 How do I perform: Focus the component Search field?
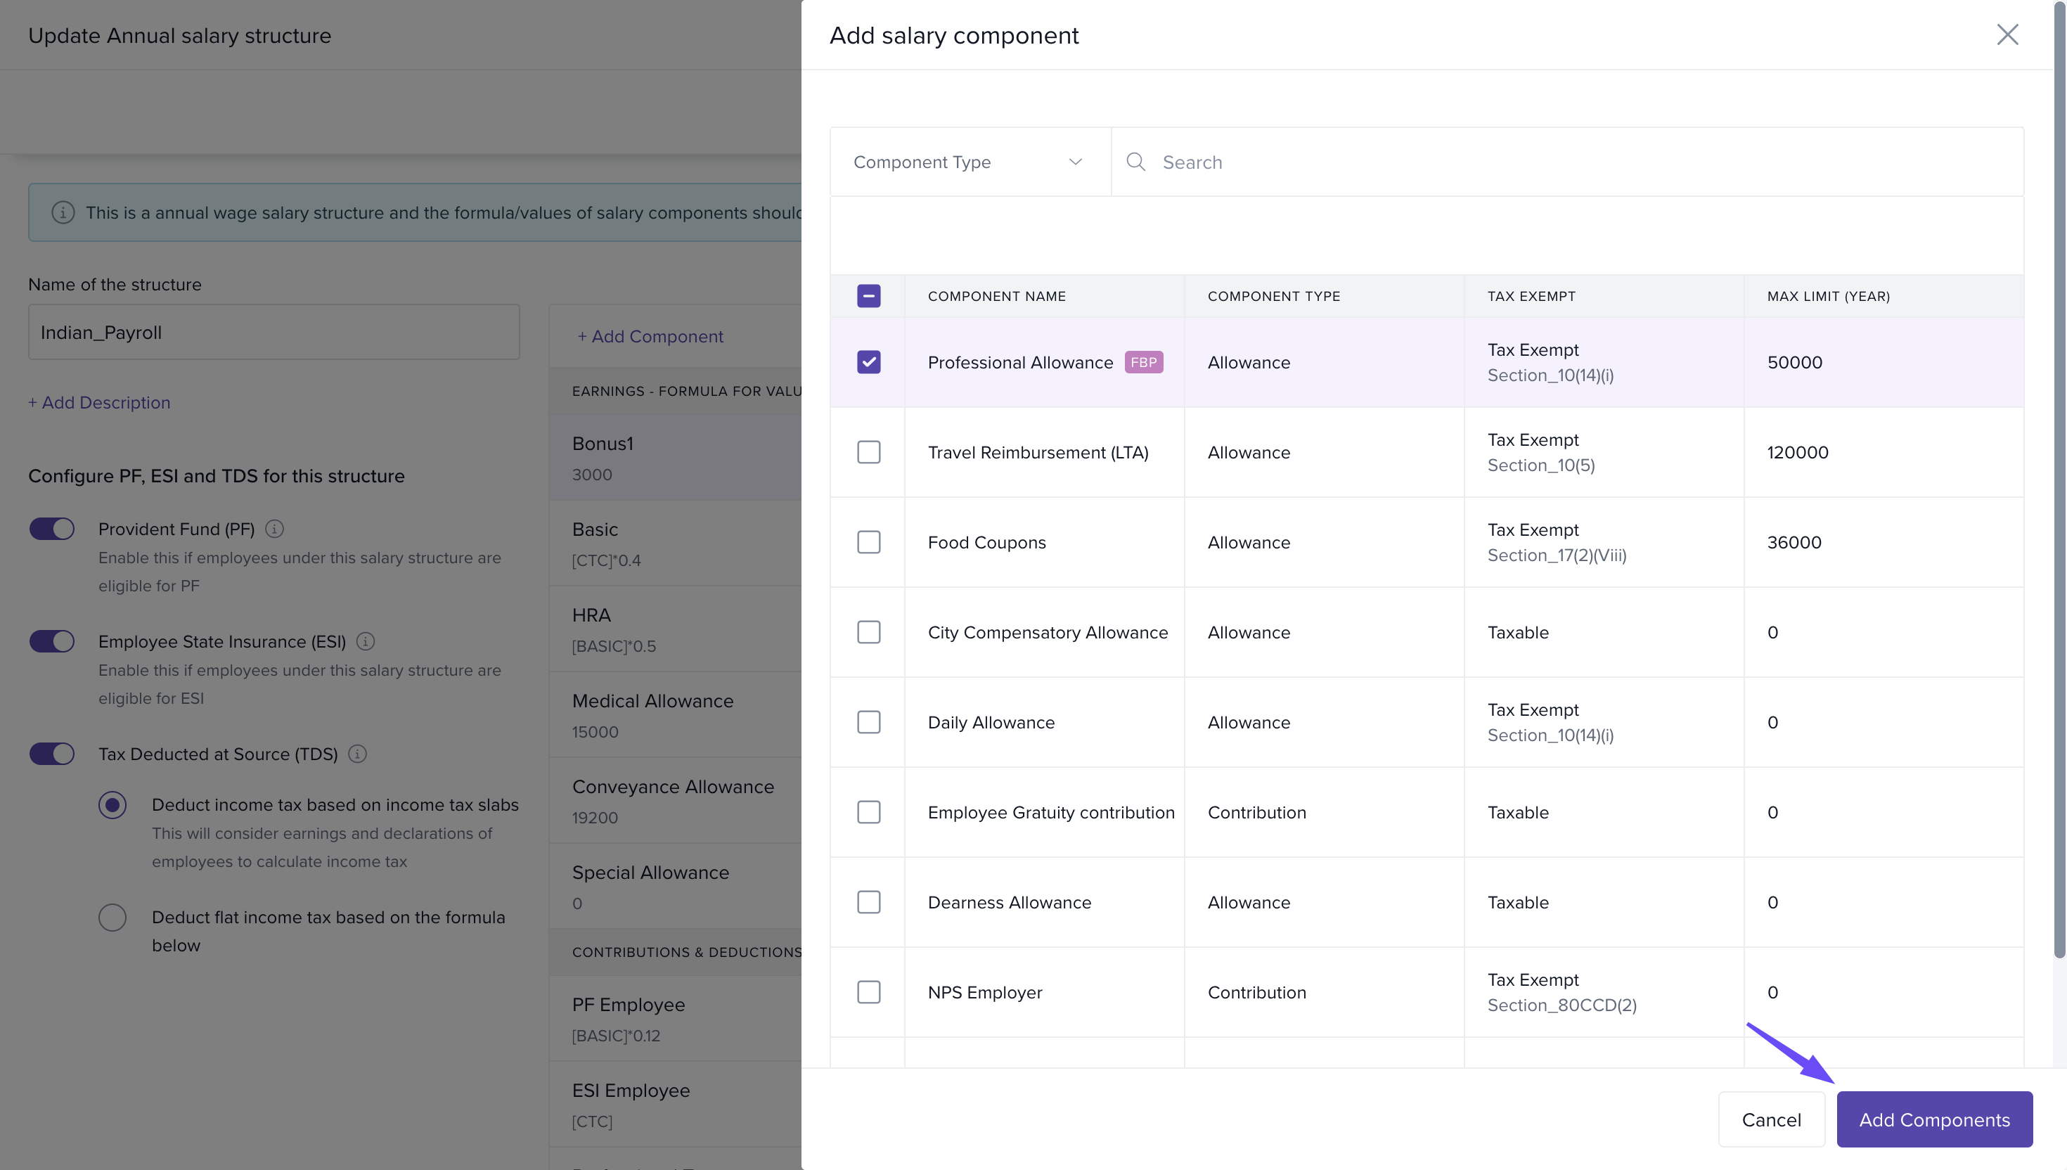click(1575, 162)
